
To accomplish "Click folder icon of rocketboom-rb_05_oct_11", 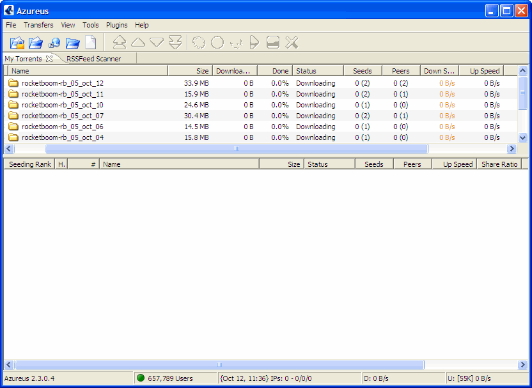I will click(x=13, y=94).
